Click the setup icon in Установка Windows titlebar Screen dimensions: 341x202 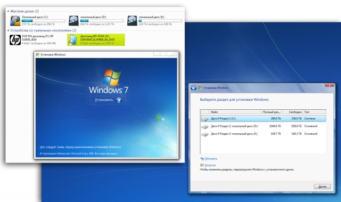click(x=38, y=54)
